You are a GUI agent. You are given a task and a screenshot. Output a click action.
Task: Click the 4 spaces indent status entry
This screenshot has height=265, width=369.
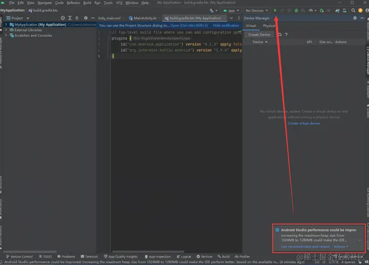(x=348, y=262)
